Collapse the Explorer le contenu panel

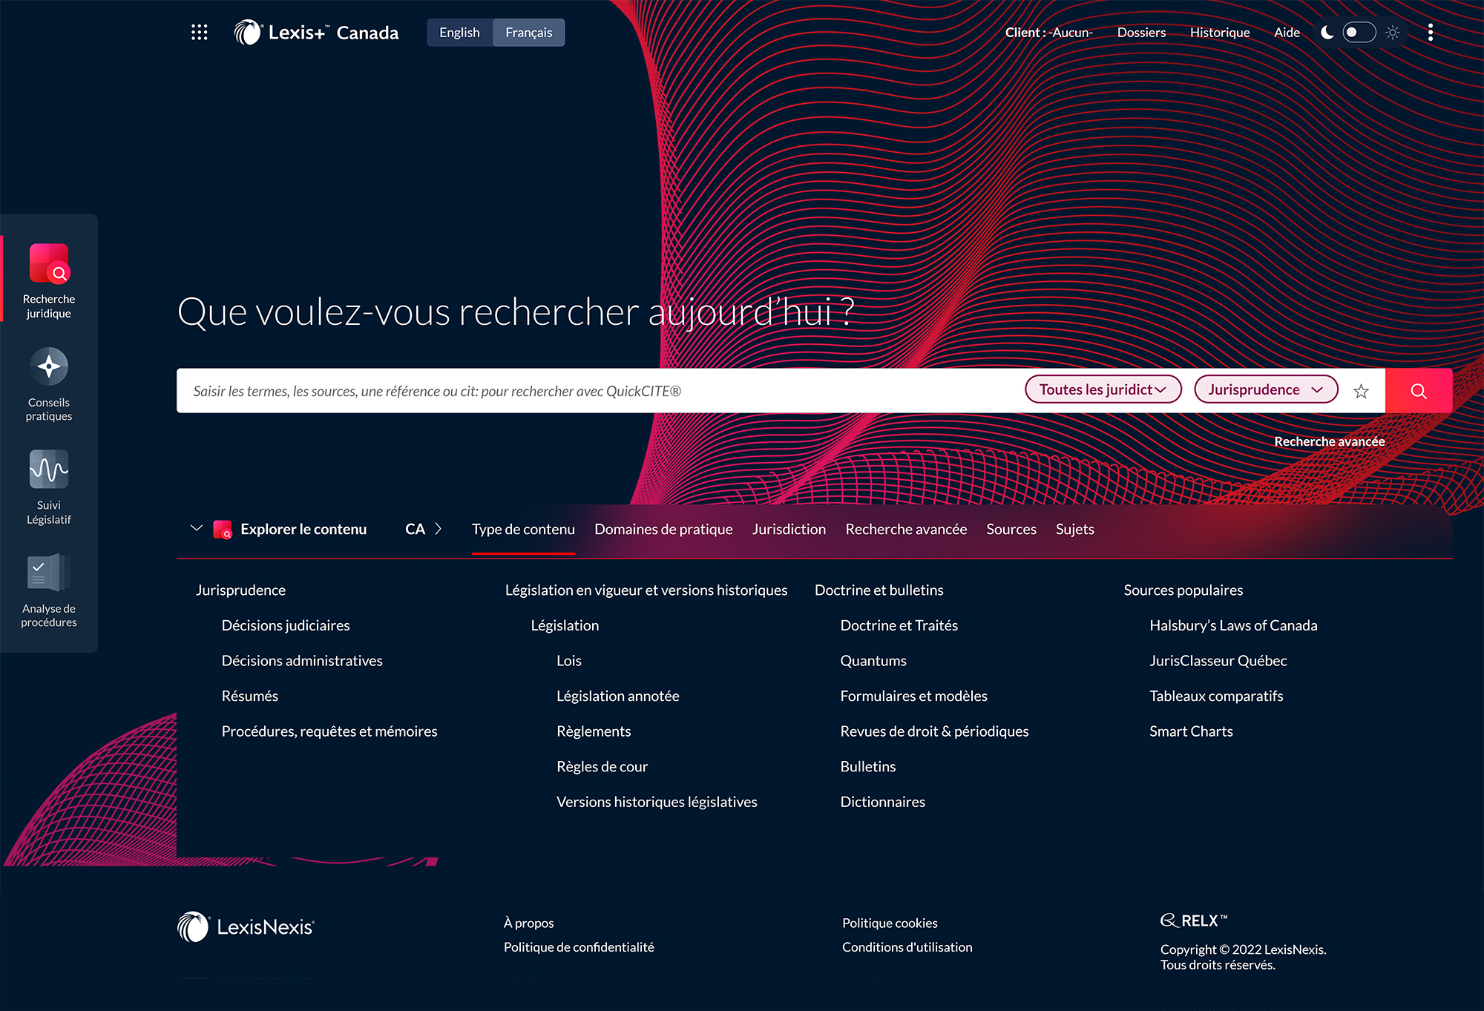(197, 528)
